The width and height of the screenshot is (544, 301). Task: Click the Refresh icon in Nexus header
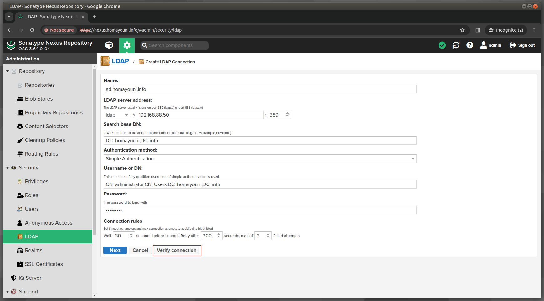coord(456,45)
